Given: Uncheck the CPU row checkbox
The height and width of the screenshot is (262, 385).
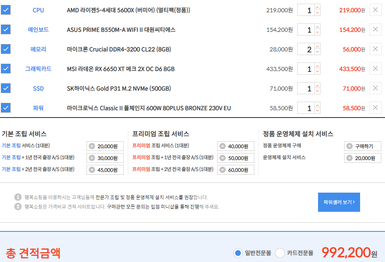Looking at the screenshot, I should tap(6, 10).
